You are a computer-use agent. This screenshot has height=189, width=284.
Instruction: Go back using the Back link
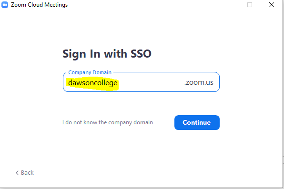tap(25, 173)
